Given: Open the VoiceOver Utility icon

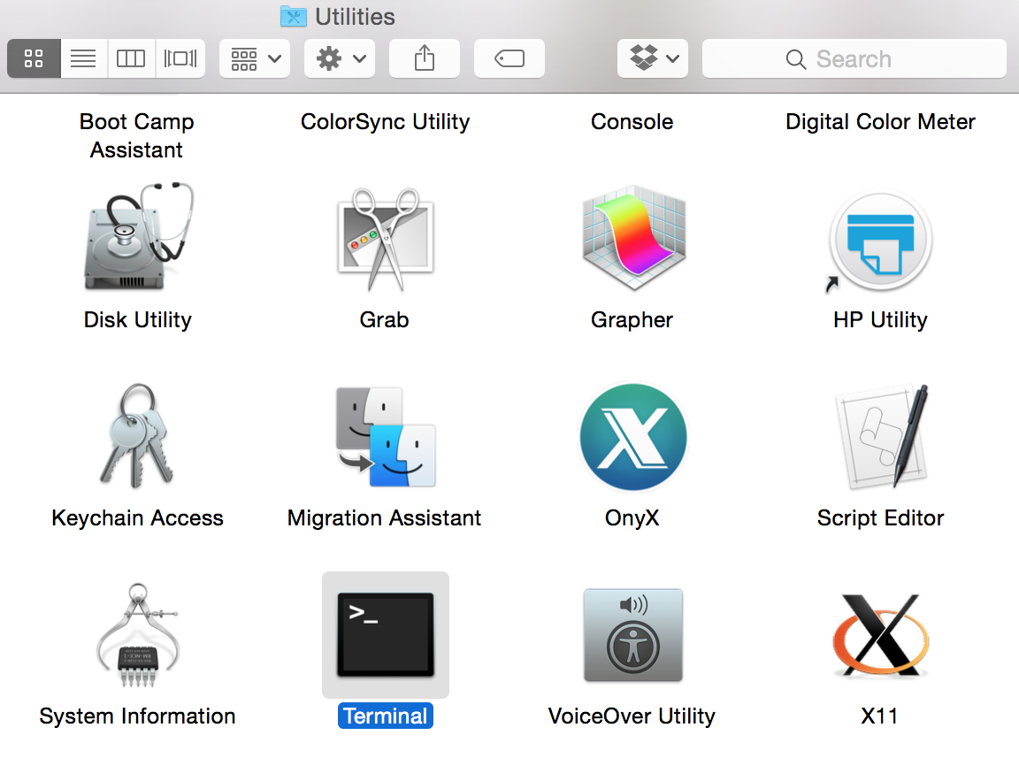Looking at the screenshot, I should point(633,635).
